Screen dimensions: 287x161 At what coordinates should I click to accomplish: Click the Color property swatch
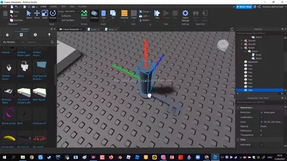pyautogui.click(x=261, y=122)
